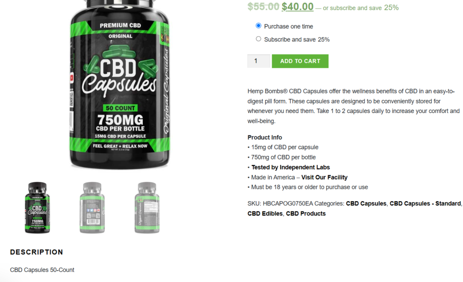
Task: Open the CBD Capsules - Standard category
Action: [x=425, y=203]
